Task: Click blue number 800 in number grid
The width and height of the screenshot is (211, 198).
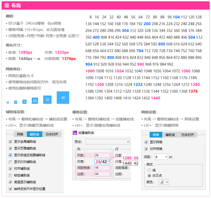Action: (x=111, y=57)
